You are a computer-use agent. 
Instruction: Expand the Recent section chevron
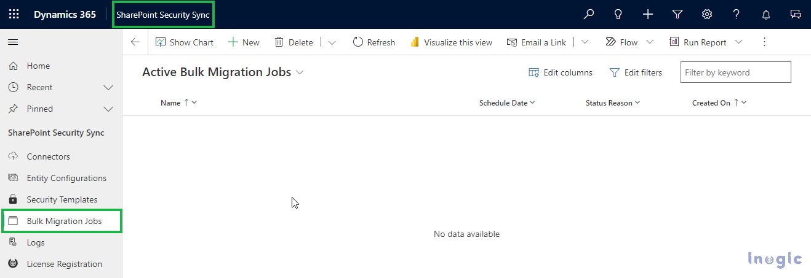click(108, 88)
